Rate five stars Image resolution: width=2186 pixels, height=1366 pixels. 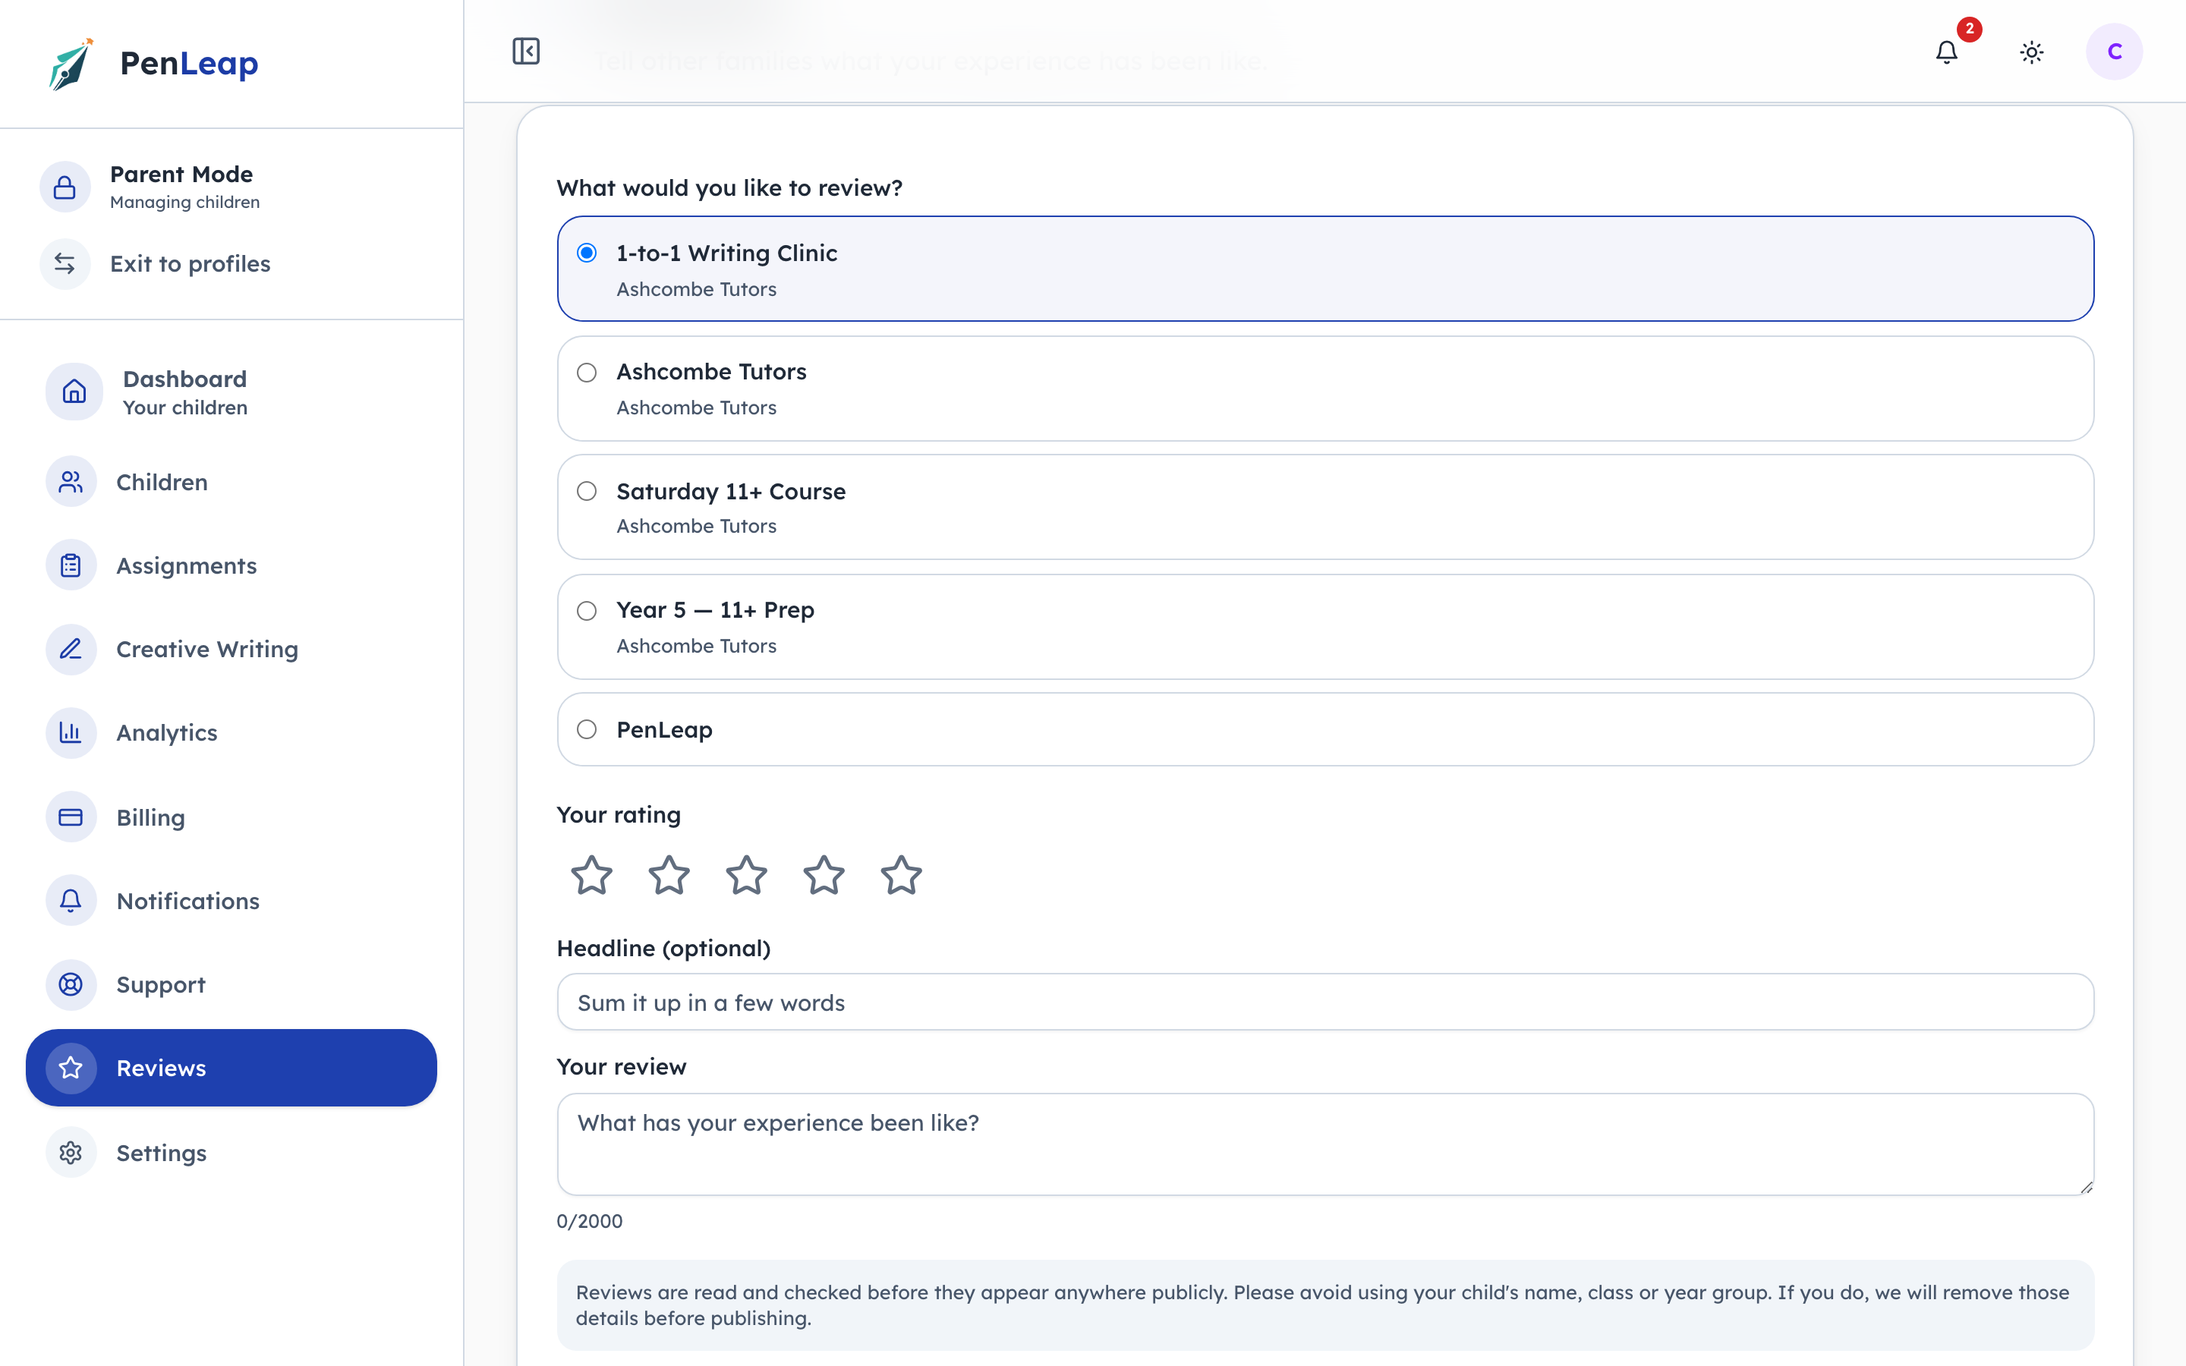pos(902,874)
